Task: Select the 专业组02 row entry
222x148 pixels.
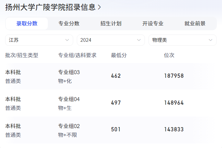Action: pos(69,126)
